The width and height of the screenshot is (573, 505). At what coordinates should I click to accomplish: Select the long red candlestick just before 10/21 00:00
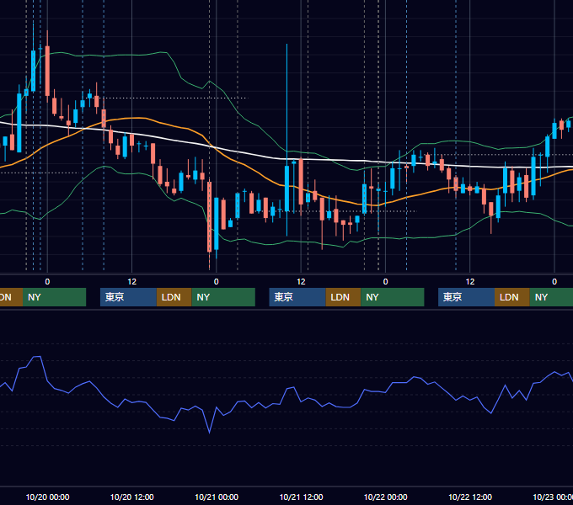209,217
